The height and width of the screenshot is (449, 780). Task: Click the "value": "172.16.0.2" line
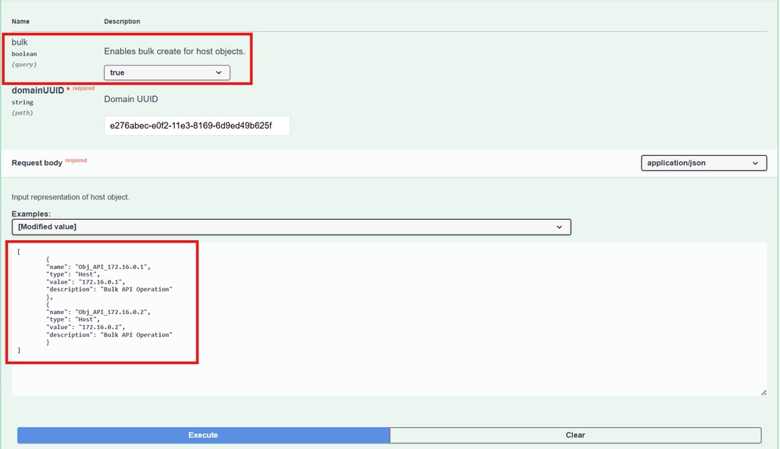coord(86,327)
